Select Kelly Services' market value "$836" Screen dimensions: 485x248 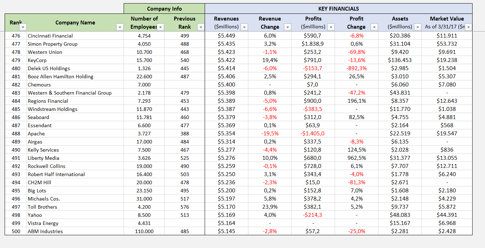(447, 150)
